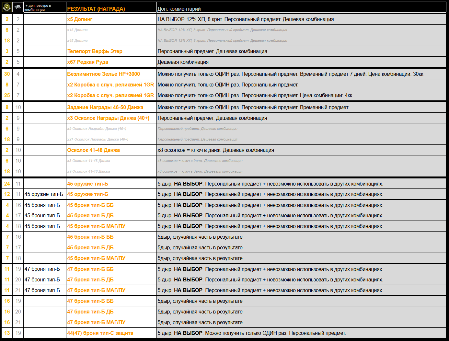Screen dimensions: 449x341
Task: Select the orange "Осколок 41-48 Данжа" reward
Action: click(94, 150)
